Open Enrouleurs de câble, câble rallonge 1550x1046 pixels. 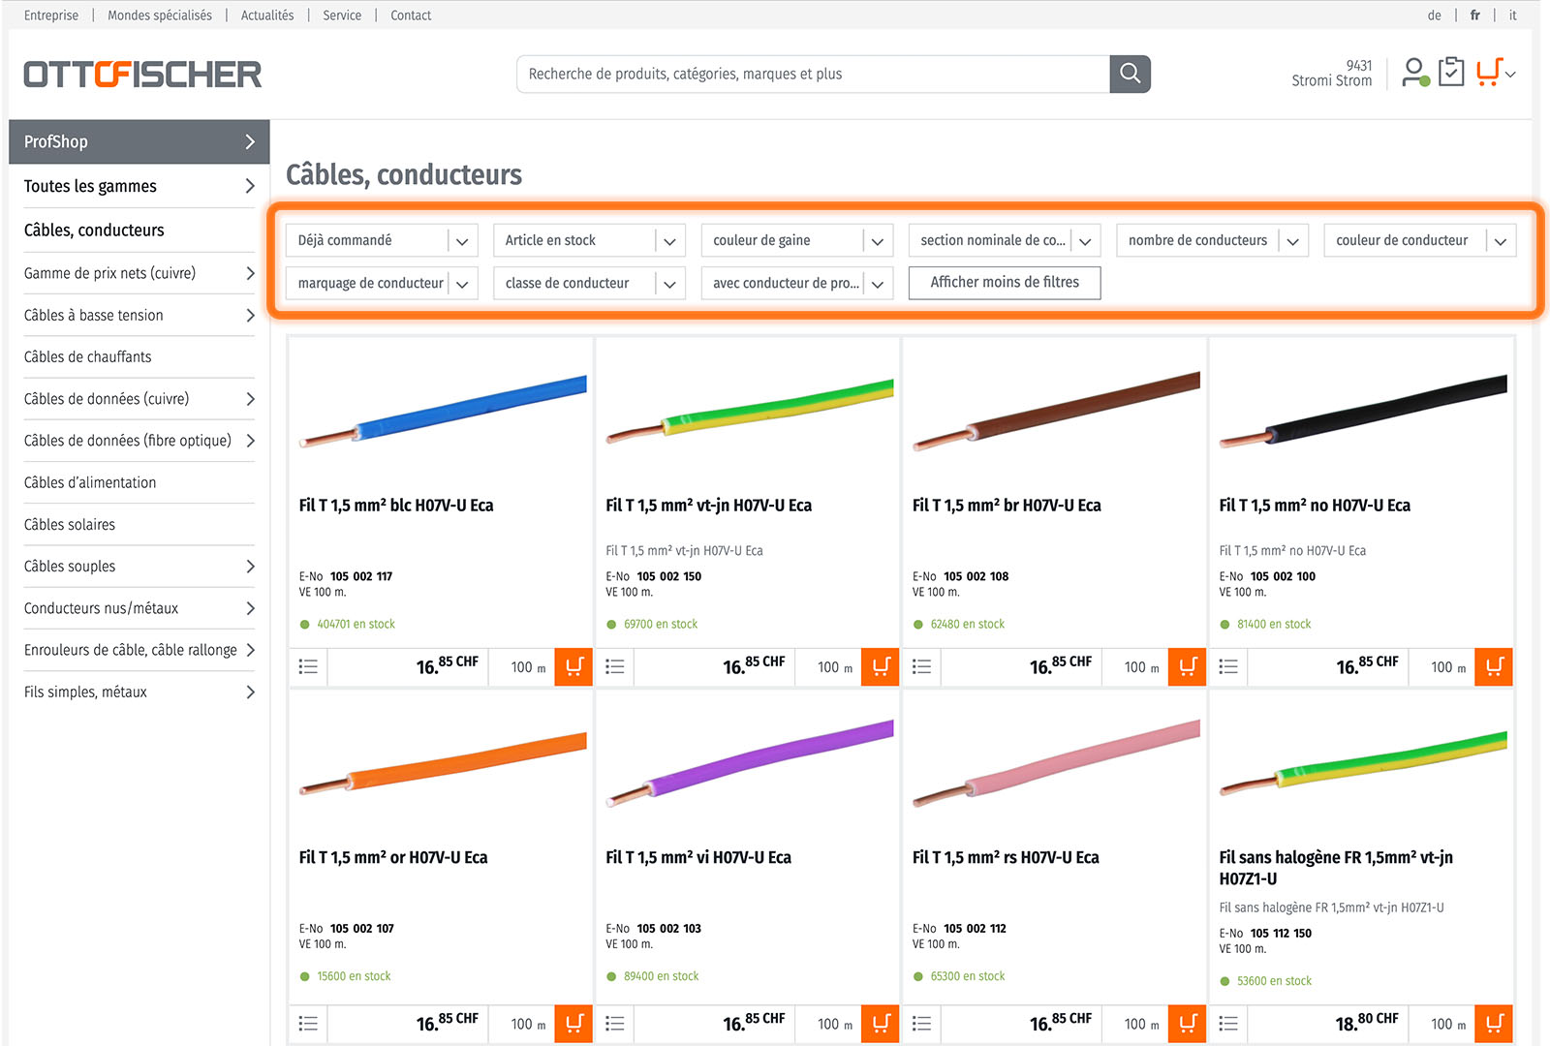coord(139,650)
